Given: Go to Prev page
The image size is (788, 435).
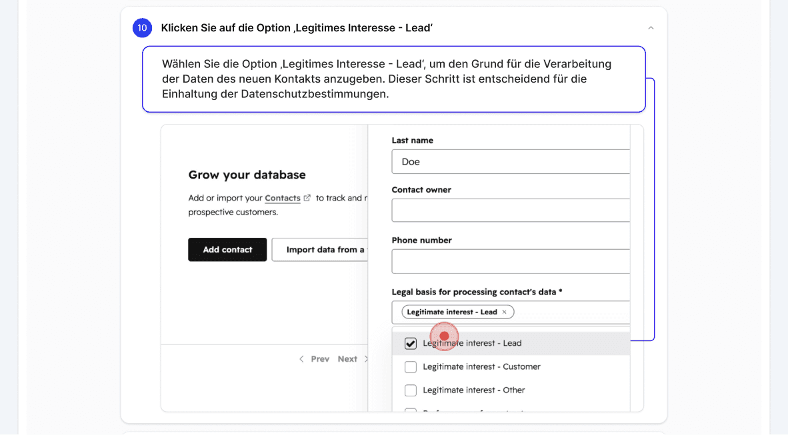Looking at the screenshot, I should coord(319,358).
